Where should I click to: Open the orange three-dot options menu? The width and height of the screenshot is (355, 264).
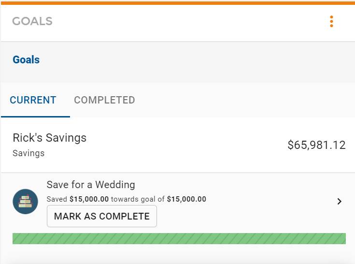coord(331,21)
